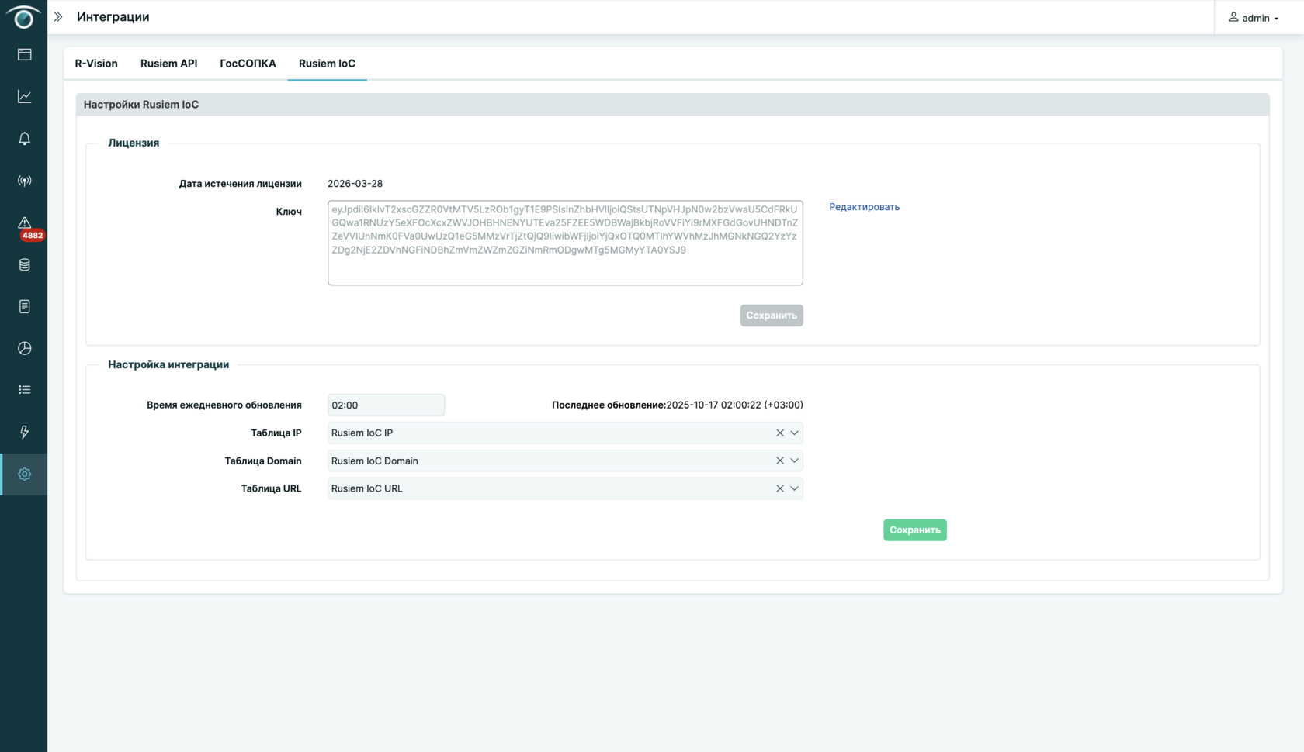Open the bell notifications icon
This screenshot has width=1304, height=752.
click(25, 138)
